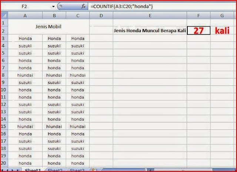The height and width of the screenshot is (172, 237).
Task: Click the previous-sheet navigation arrow
Action: 7,171
